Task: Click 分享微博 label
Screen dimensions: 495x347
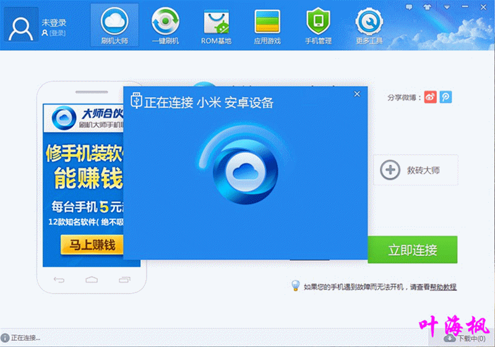Action: 404,98
